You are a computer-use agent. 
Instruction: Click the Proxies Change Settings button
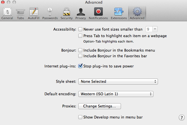[100, 106]
